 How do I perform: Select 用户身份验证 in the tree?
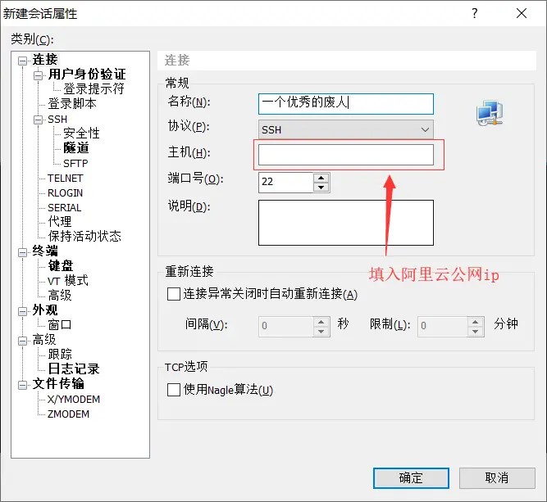(87, 75)
